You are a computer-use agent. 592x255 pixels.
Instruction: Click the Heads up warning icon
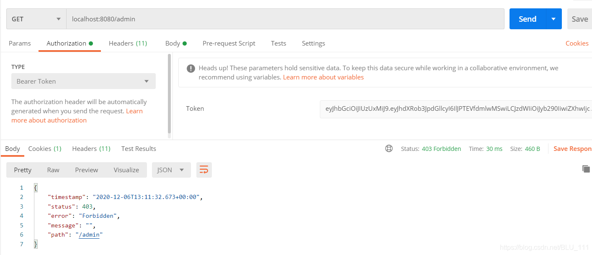(x=191, y=68)
